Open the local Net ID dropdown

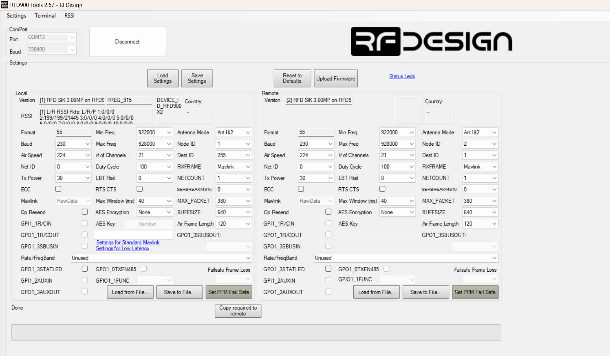tap(73, 166)
